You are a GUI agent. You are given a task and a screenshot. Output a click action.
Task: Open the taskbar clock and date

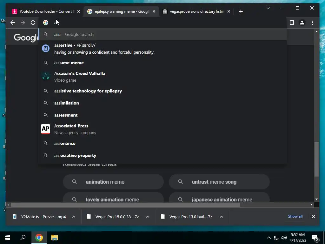(298, 238)
